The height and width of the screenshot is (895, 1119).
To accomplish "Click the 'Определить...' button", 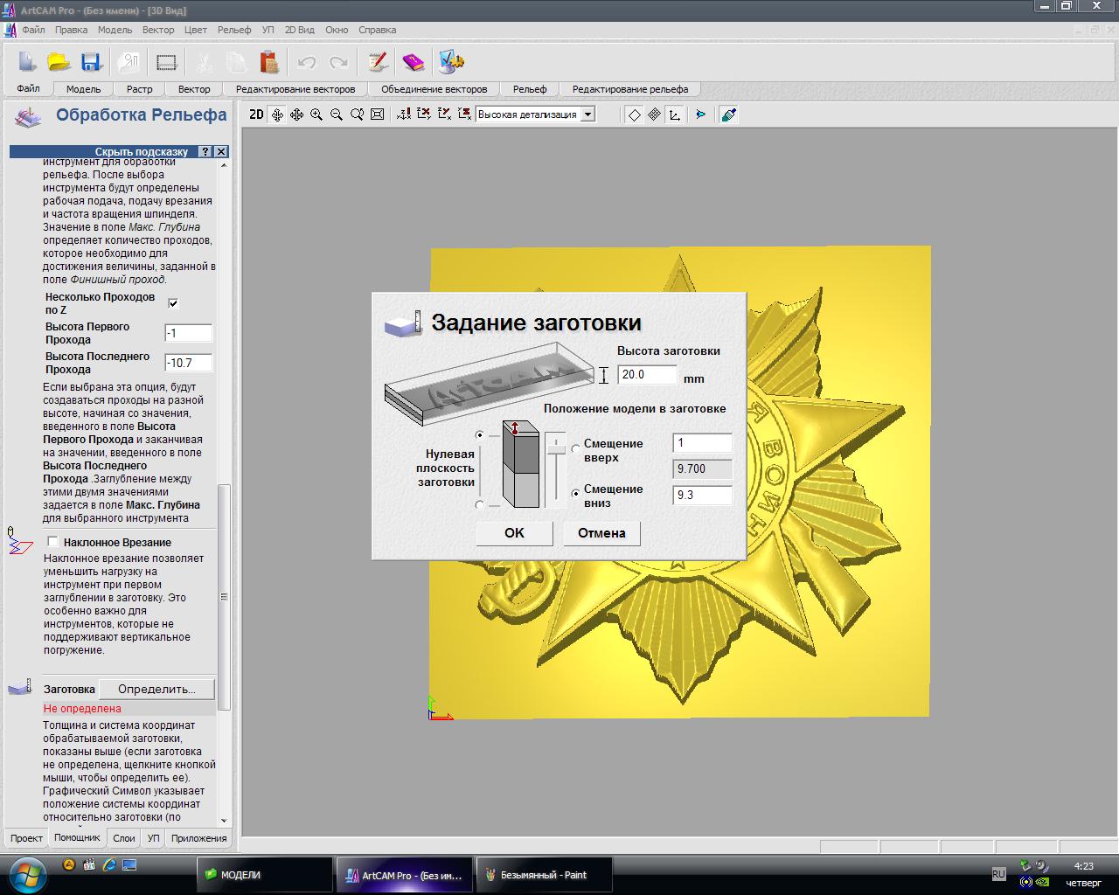I will [156, 689].
